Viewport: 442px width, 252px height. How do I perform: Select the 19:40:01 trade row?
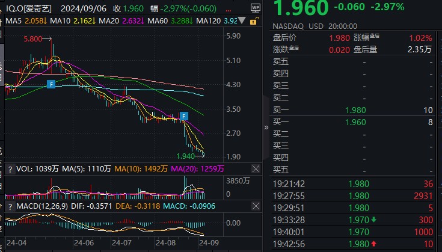click(352, 232)
